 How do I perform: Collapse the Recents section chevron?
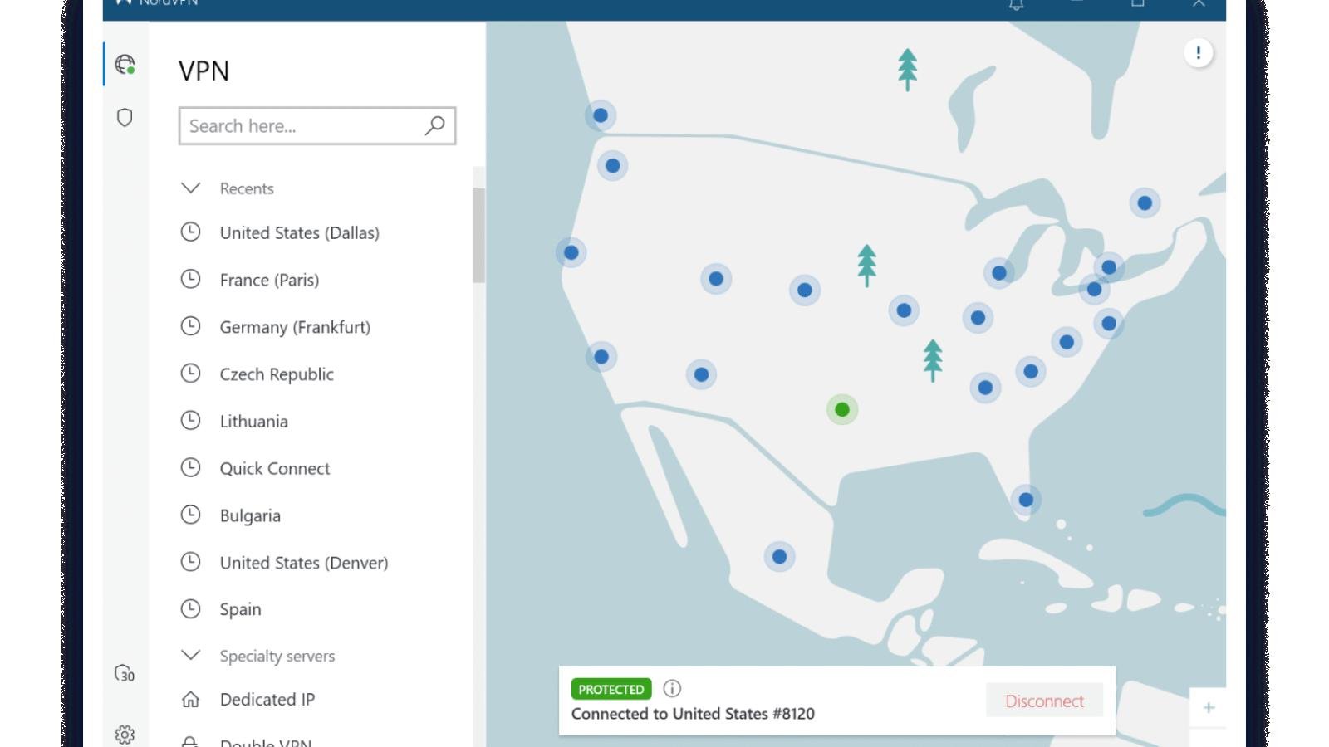[x=191, y=188]
